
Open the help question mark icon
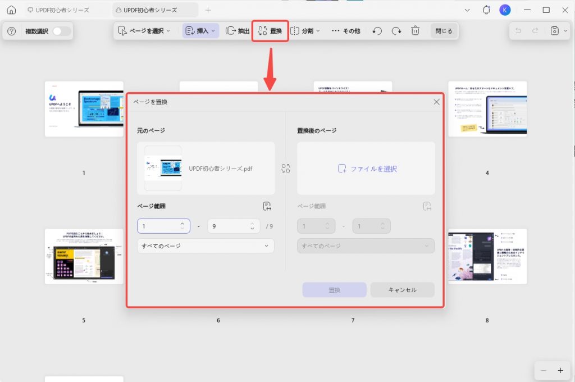(x=12, y=31)
